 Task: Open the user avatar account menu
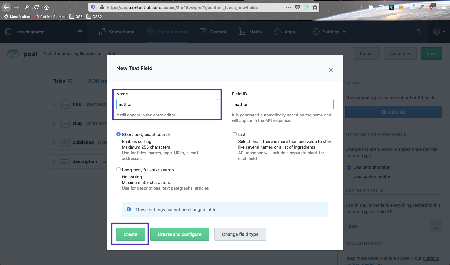tap(439, 32)
